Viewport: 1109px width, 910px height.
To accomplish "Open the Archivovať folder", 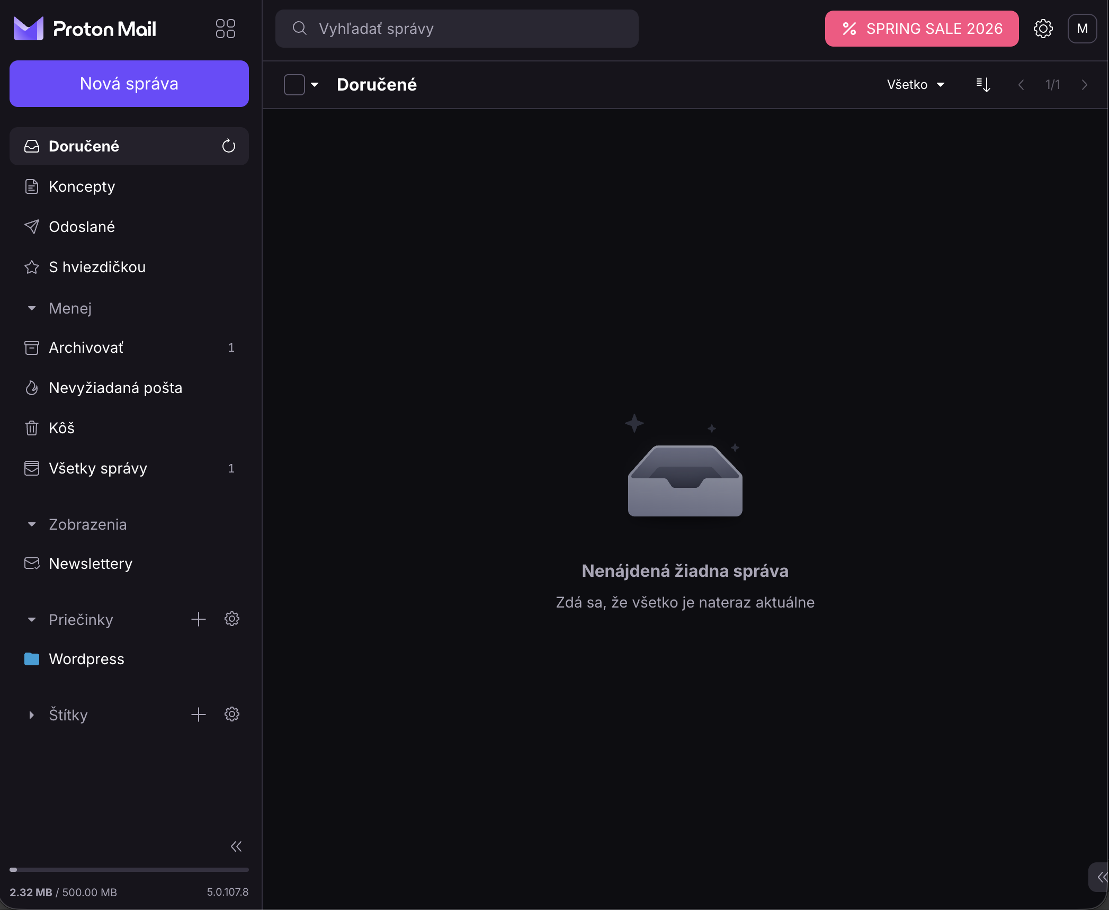I will [x=129, y=347].
